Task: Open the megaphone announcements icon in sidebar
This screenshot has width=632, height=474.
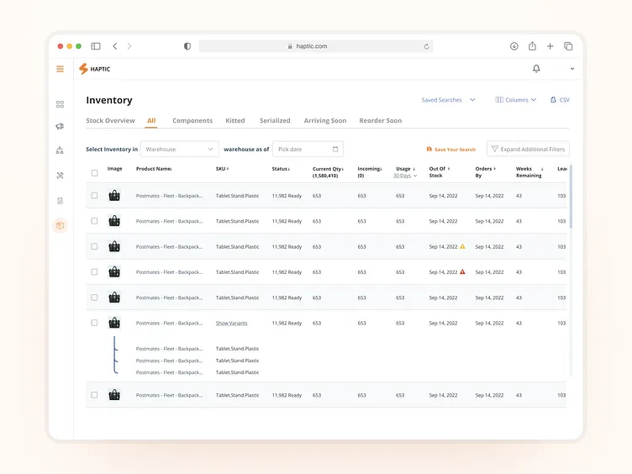Action: (x=60, y=126)
